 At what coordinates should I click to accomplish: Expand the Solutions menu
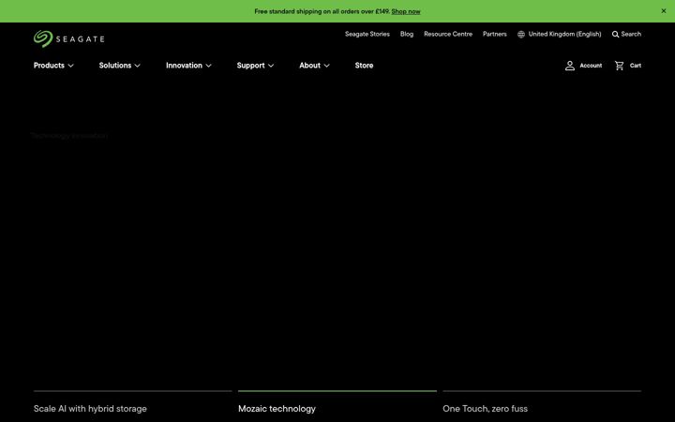pyautogui.click(x=120, y=66)
